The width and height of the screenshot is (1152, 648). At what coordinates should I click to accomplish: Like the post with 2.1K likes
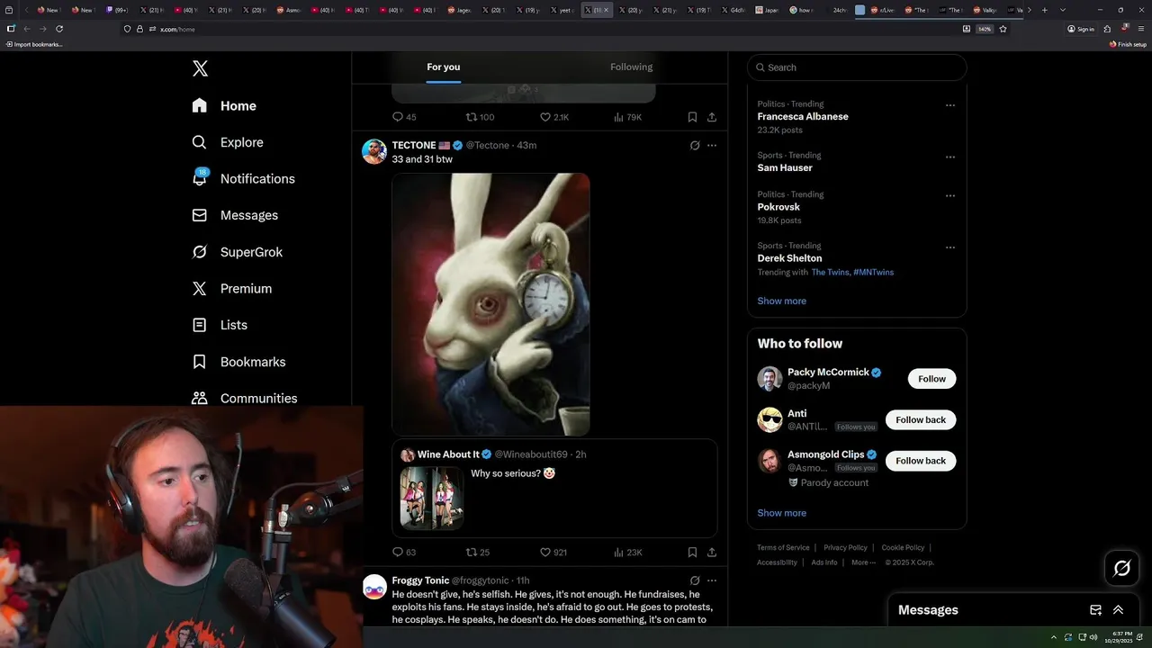click(553, 117)
